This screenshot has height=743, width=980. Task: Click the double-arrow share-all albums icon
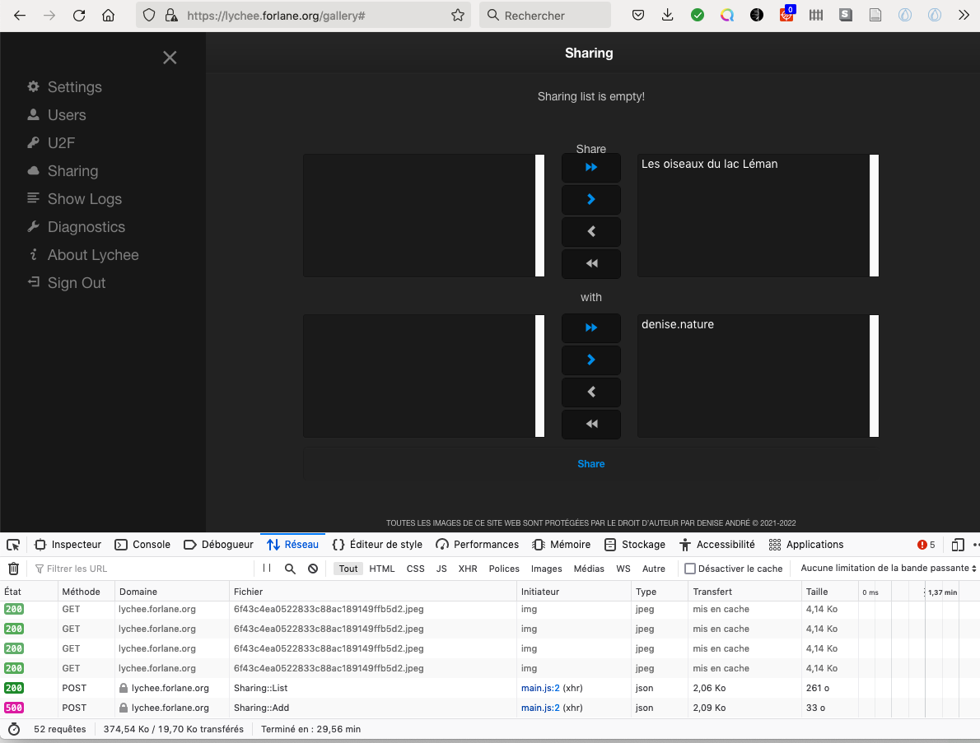point(590,168)
